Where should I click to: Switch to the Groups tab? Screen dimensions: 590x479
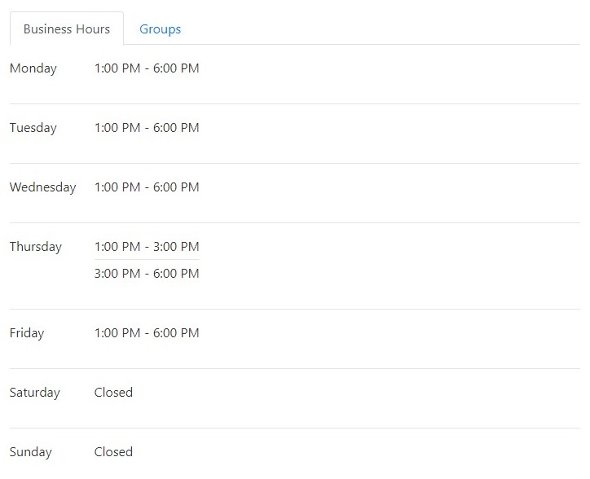tap(160, 29)
